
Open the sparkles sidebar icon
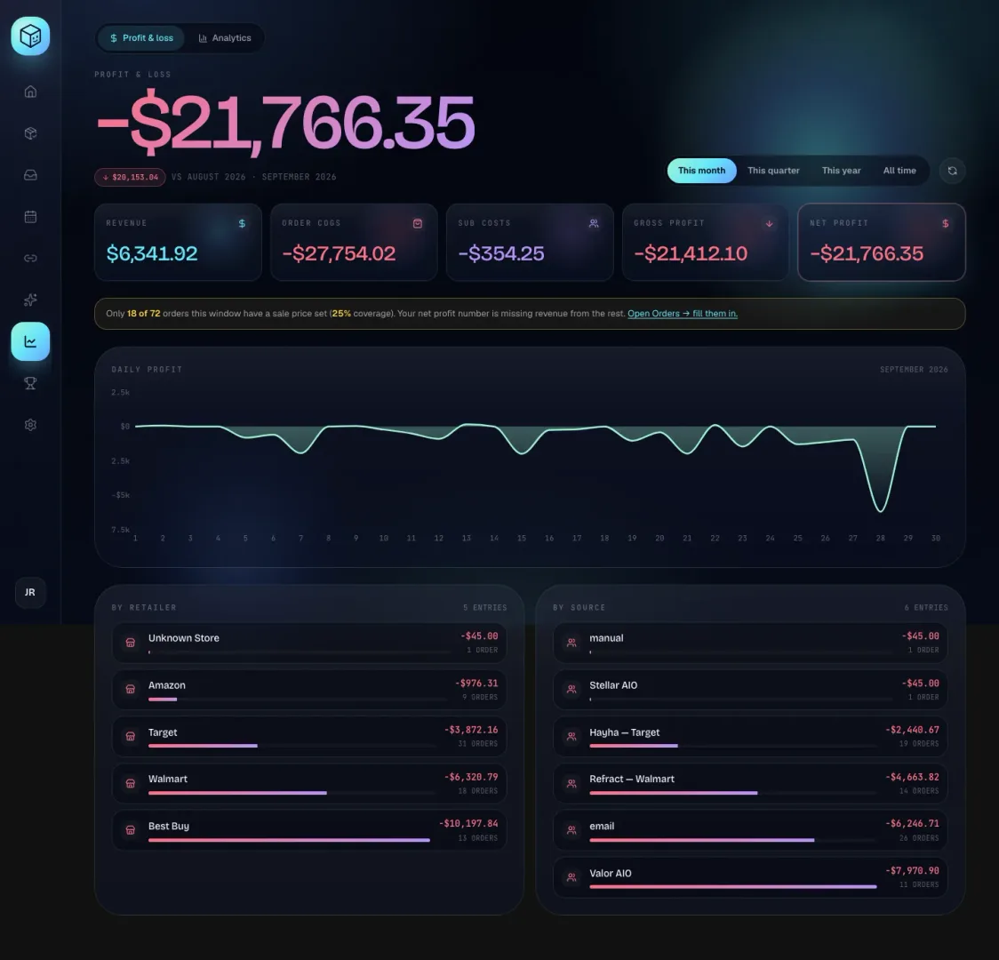tap(30, 300)
